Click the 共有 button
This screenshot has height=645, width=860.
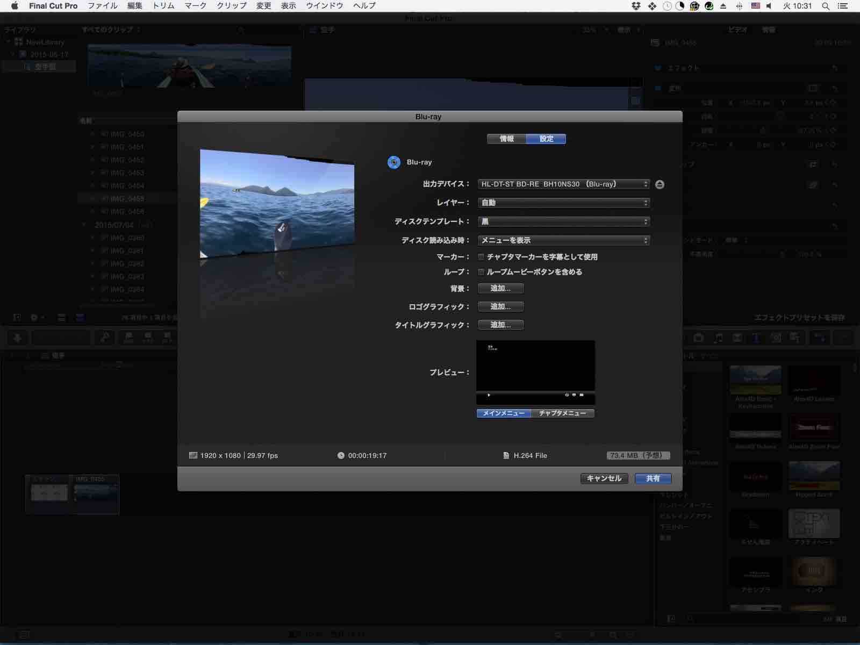coord(653,478)
